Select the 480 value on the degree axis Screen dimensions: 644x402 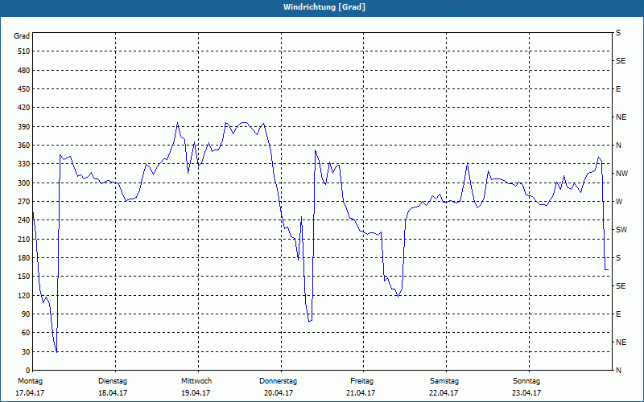click(24, 70)
